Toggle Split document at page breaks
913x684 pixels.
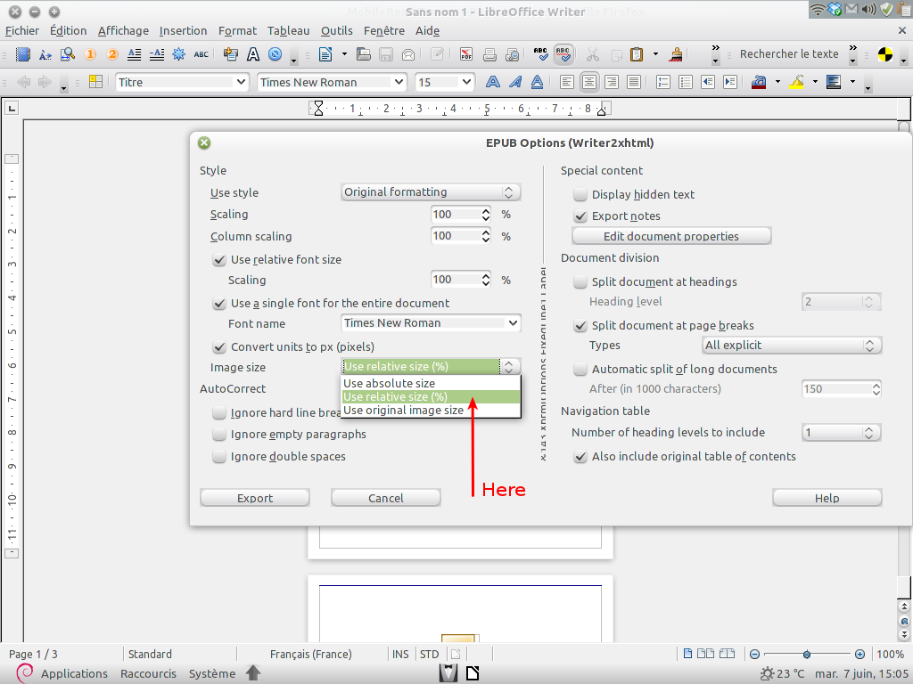(580, 326)
